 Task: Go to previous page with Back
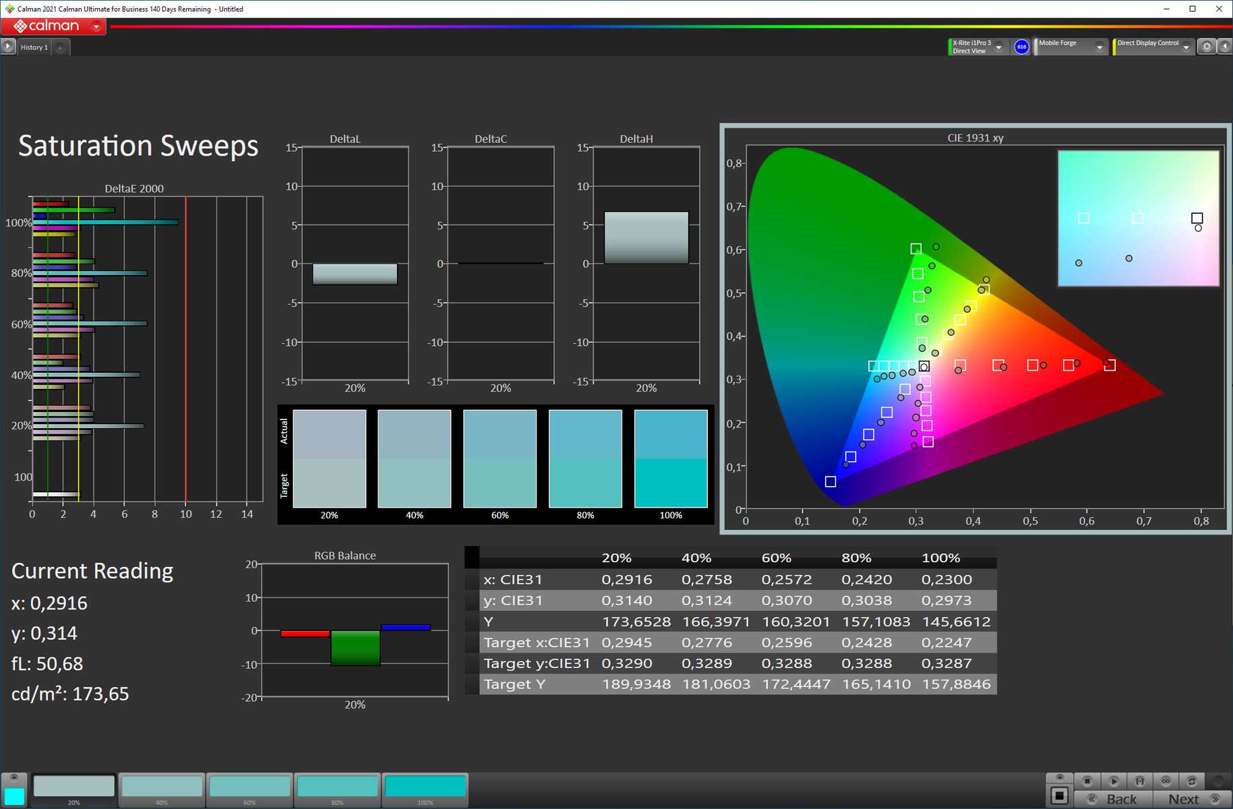point(1113,799)
